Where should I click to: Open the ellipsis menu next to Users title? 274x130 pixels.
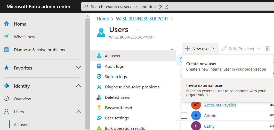point(138,30)
